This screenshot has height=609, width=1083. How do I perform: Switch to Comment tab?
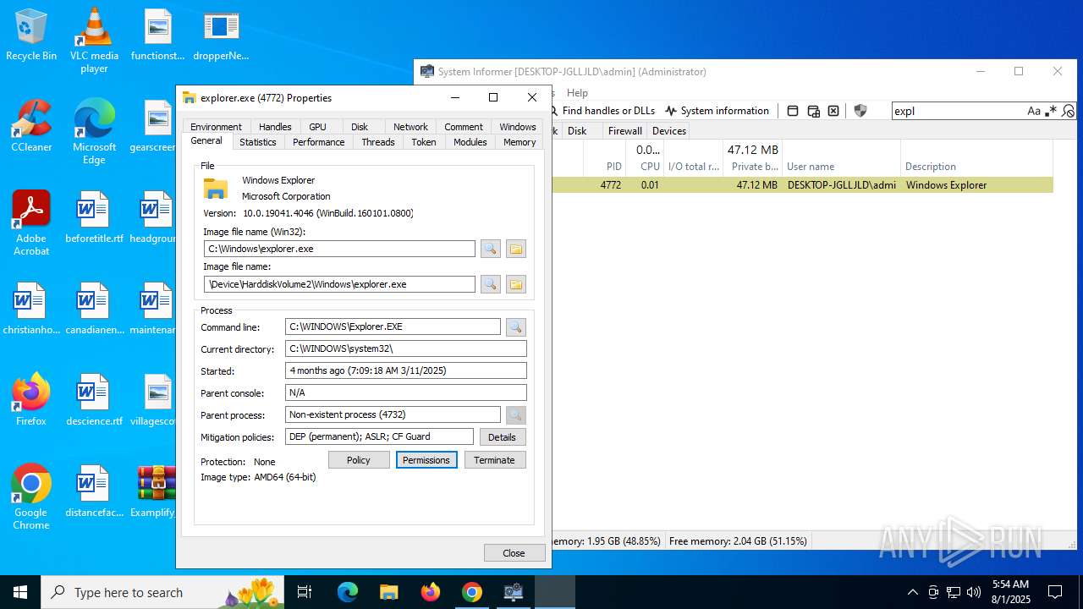pyautogui.click(x=464, y=127)
